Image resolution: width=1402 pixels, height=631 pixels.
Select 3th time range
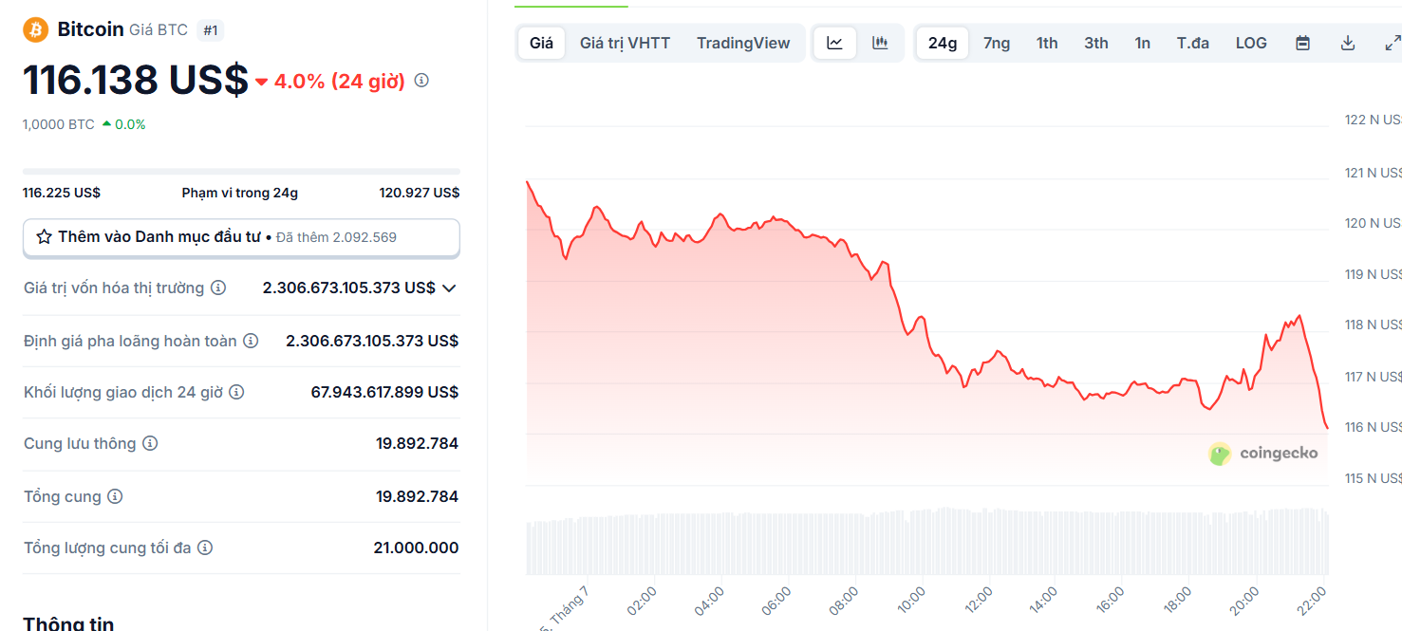(x=1096, y=43)
